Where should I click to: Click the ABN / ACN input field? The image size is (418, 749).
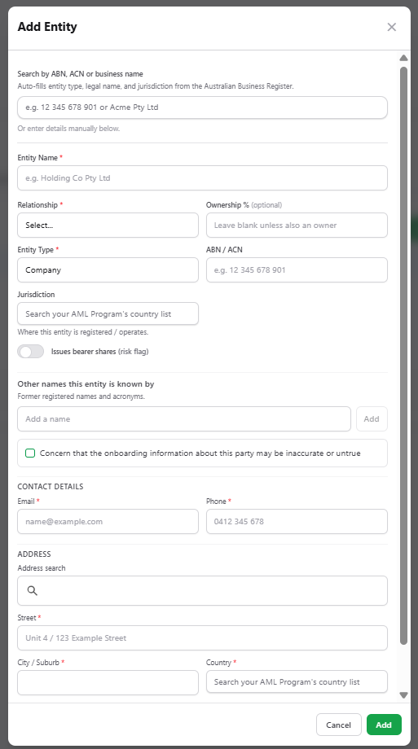point(297,270)
